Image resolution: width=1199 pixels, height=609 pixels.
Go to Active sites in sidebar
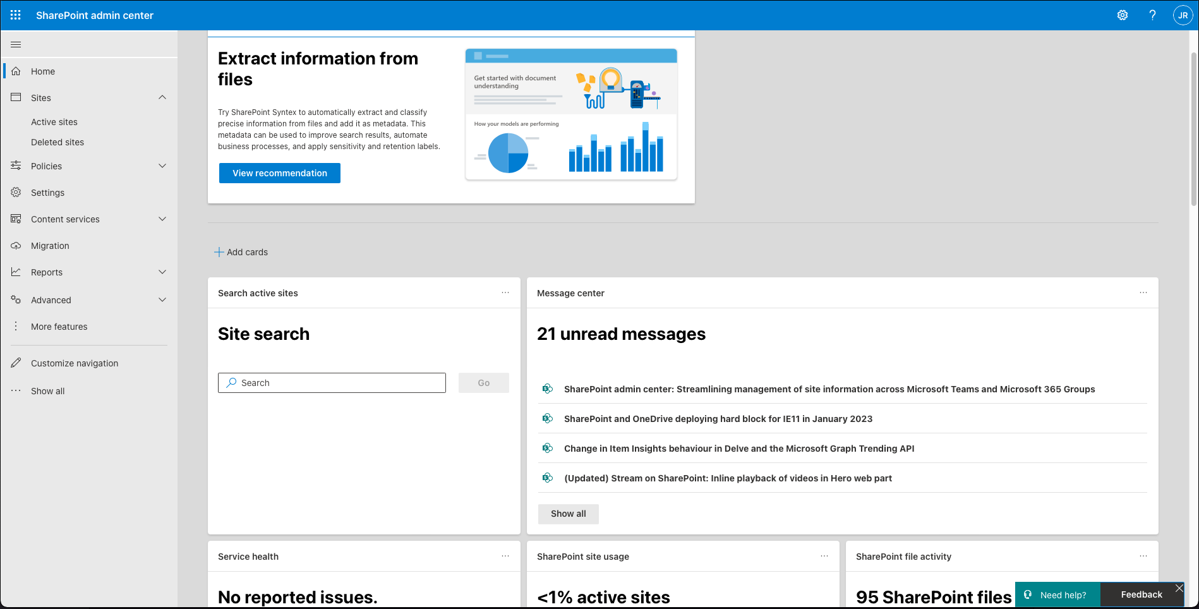[54, 122]
